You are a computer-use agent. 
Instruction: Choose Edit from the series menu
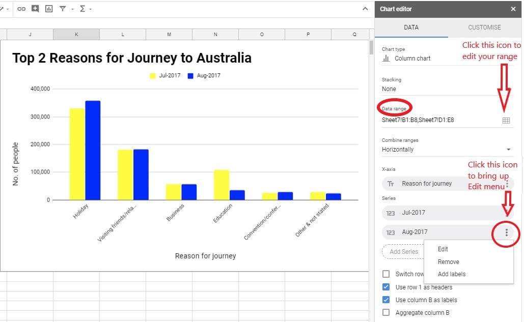point(443,249)
